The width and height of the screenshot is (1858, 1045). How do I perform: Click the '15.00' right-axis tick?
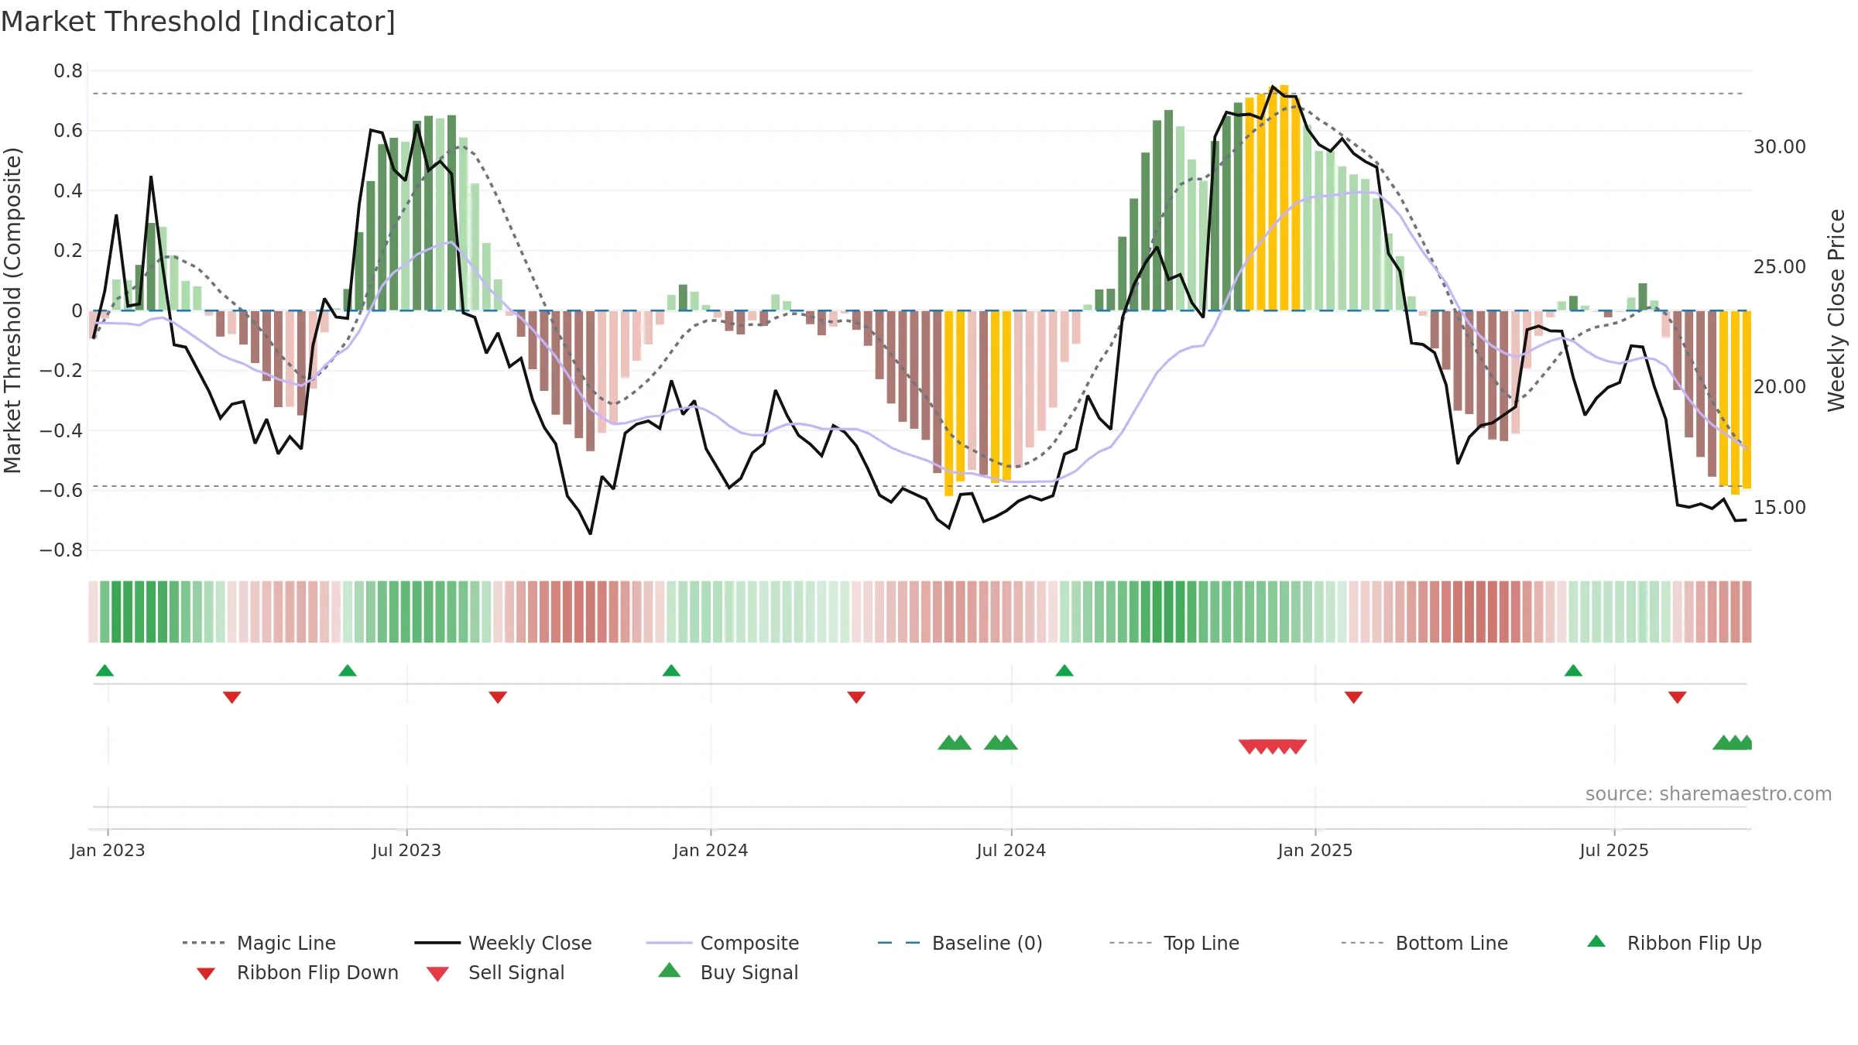click(1780, 508)
